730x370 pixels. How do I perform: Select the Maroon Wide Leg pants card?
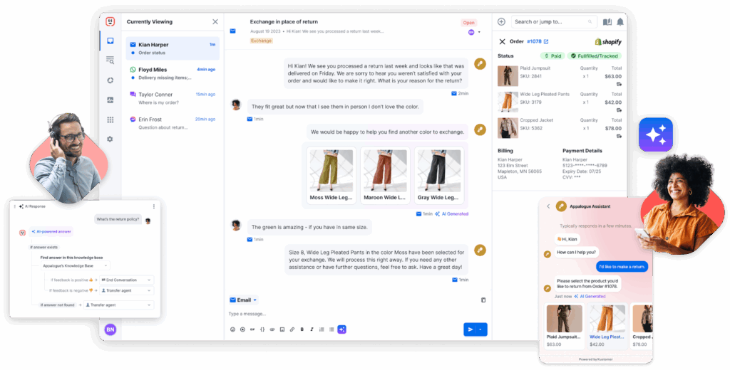[x=386, y=176]
